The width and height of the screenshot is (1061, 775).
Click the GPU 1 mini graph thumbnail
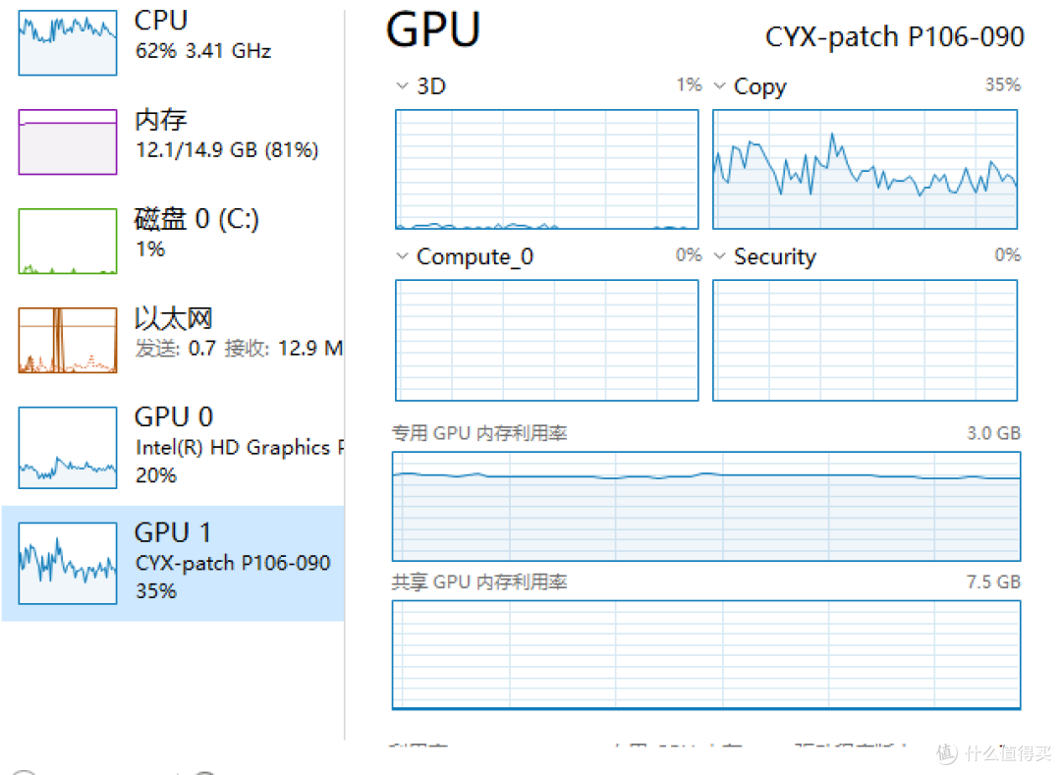67,563
